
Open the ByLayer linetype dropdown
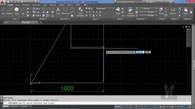[x=148, y=15]
